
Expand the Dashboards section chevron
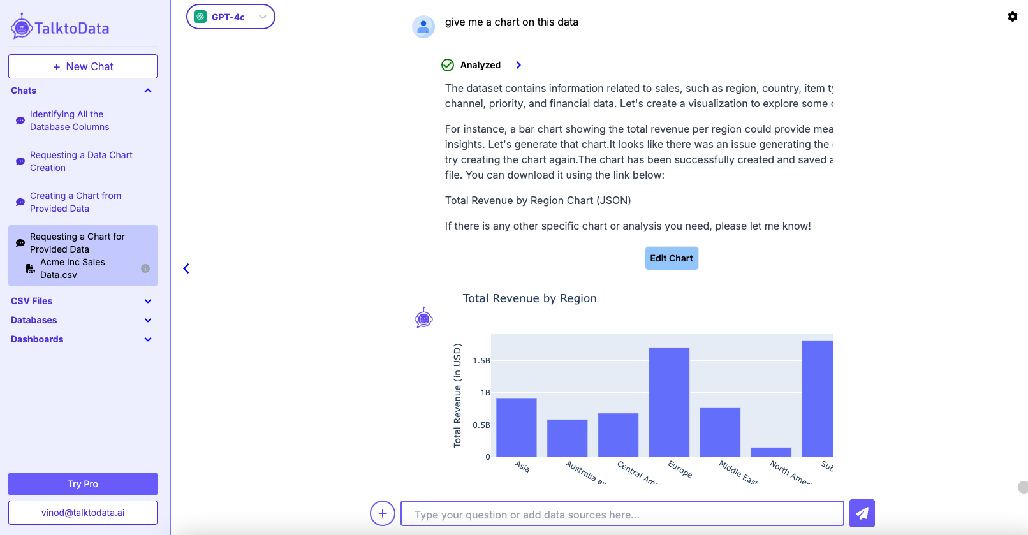tap(148, 339)
